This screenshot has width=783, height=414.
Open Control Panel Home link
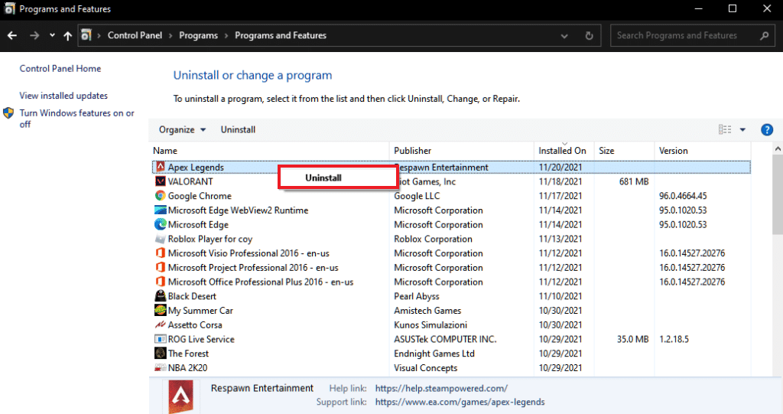60,69
